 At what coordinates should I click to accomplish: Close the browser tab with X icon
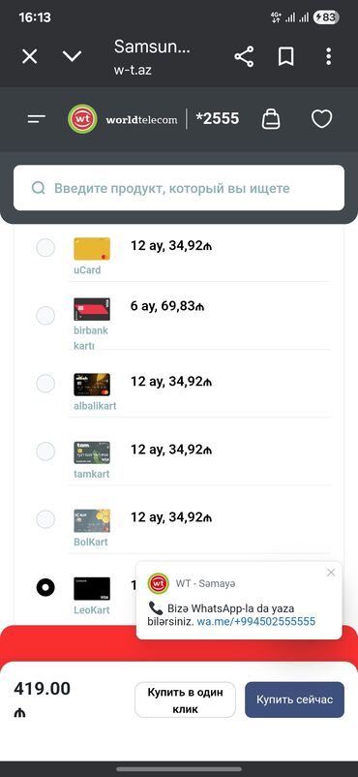click(30, 57)
